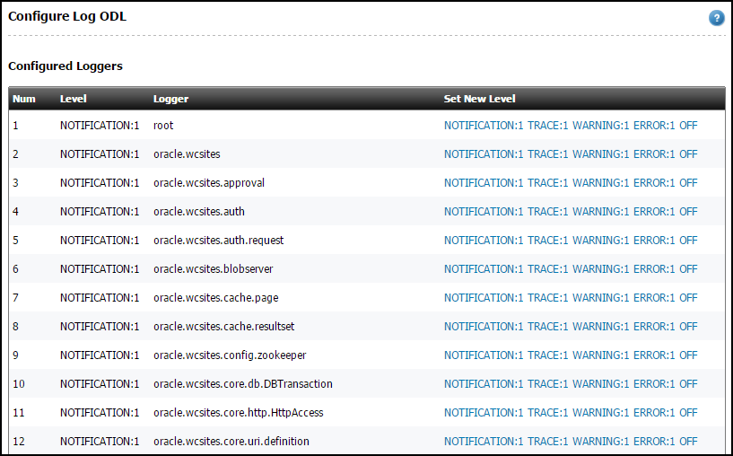Set uri.definition logger to ERROR:1
Screen dimensions: 733x456
tap(654, 441)
